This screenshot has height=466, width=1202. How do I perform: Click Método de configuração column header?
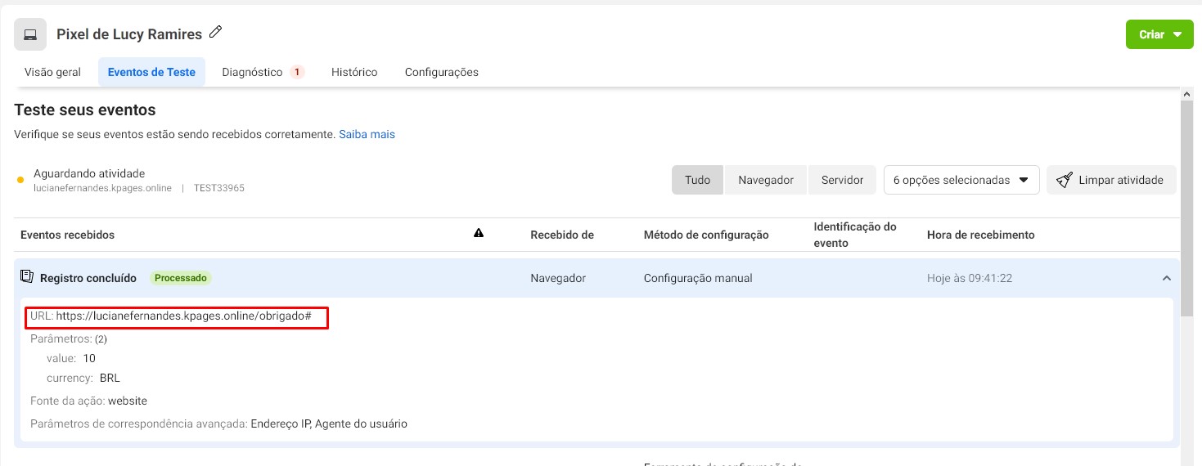(706, 235)
